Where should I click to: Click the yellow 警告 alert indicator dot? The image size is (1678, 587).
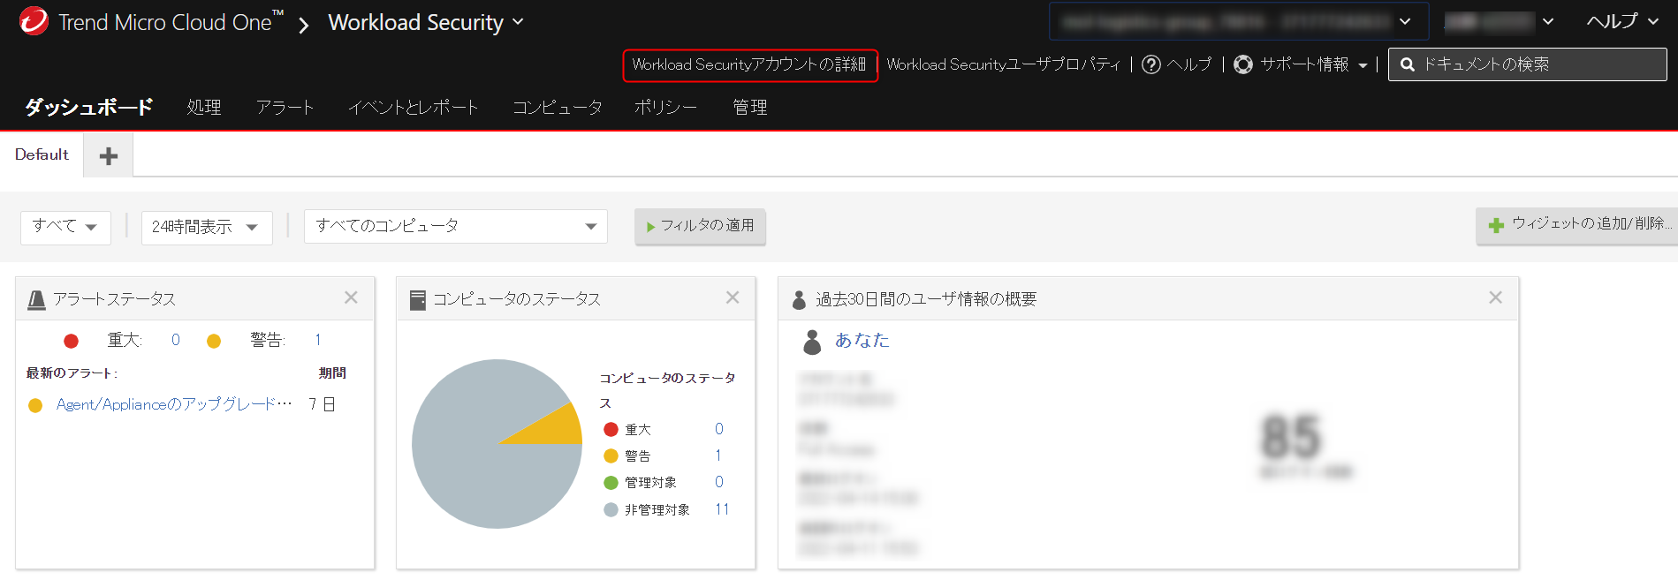(x=214, y=341)
